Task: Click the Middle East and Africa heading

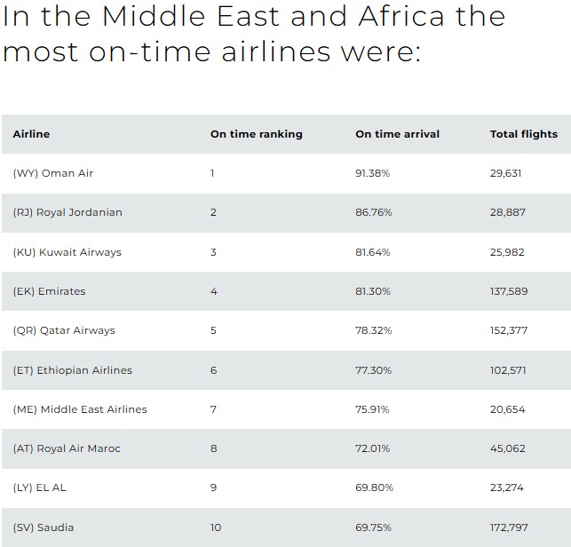Action: pos(254,34)
